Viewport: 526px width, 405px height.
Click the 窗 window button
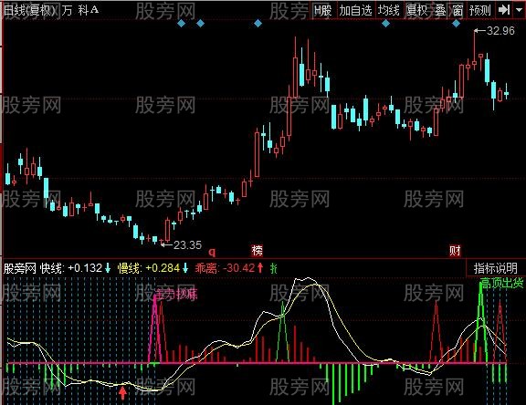458,10
